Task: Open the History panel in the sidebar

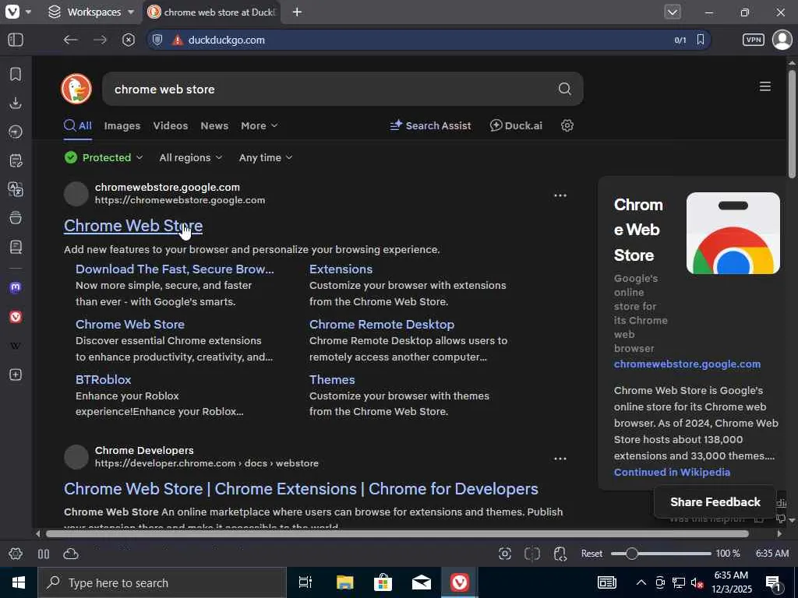Action: point(16,132)
